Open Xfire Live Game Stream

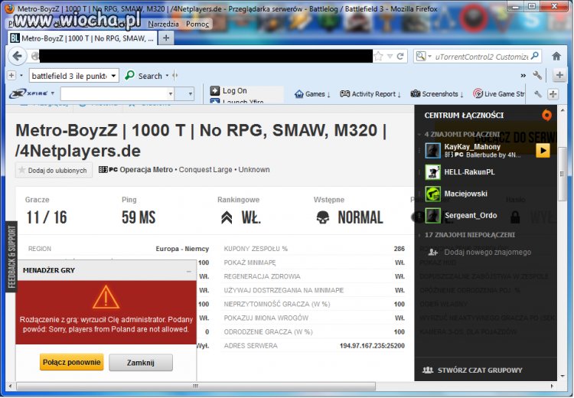[x=498, y=94]
